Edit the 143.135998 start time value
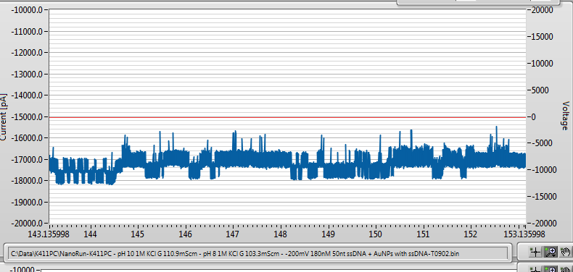The image size is (573, 272). point(49,234)
